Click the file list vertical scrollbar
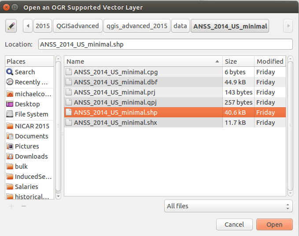The image size is (299, 236). pos(290,126)
